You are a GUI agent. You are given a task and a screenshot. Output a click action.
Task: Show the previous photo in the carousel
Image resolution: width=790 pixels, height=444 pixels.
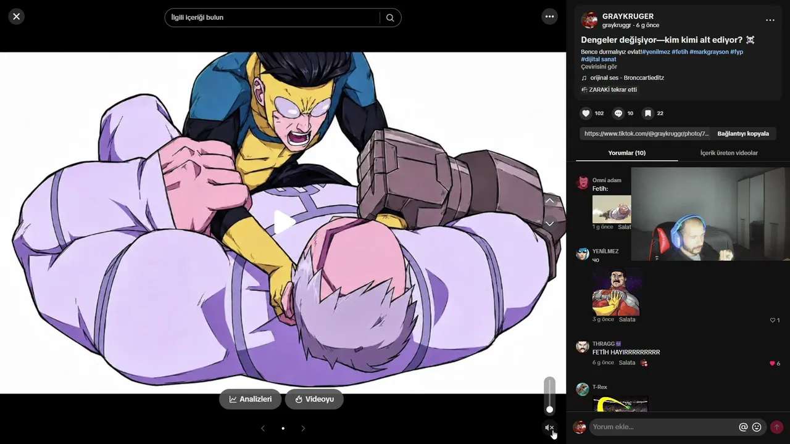(263, 428)
